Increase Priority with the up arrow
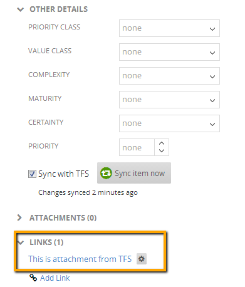Viewport: 245px width, 287px height. (162, 143)
